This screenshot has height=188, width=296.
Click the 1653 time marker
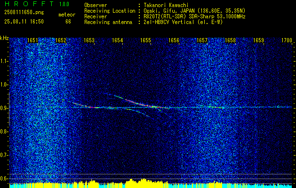(x=89, y=40)
